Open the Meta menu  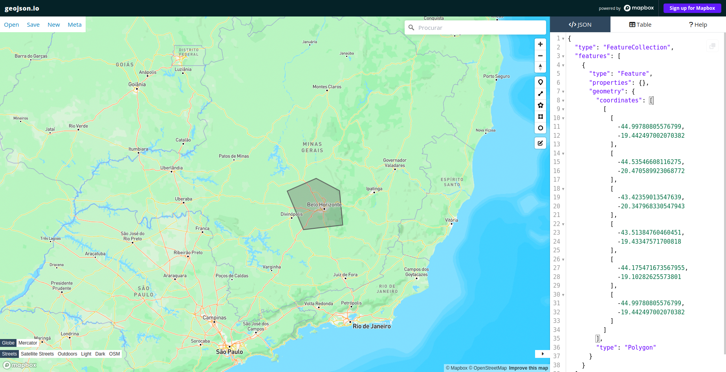(74, 24)
